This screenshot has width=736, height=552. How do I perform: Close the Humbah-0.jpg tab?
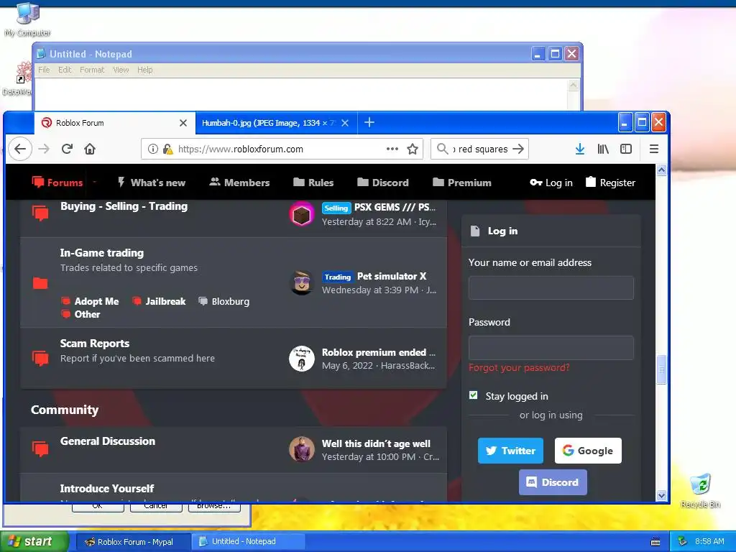[x=345, y=123]
